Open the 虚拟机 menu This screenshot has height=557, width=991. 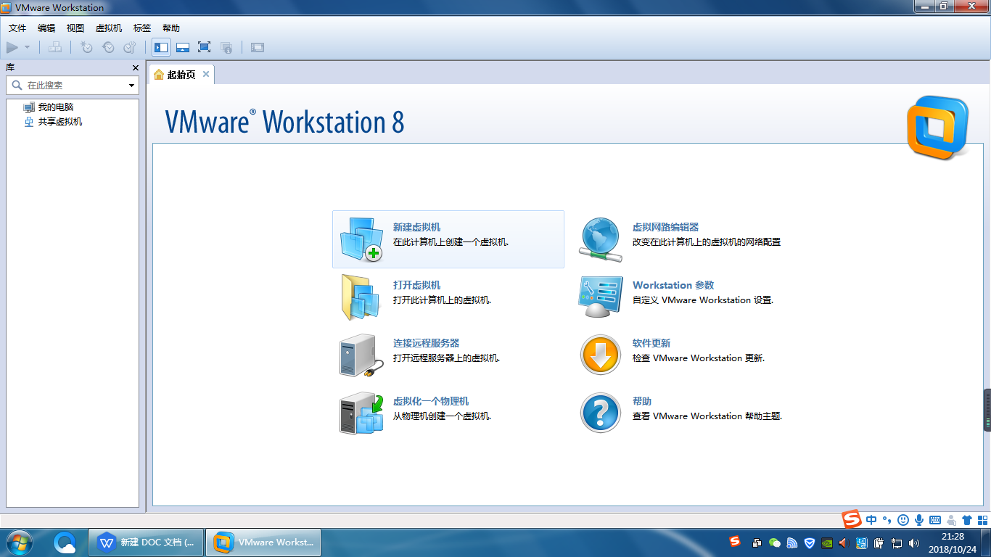[109, 28]
